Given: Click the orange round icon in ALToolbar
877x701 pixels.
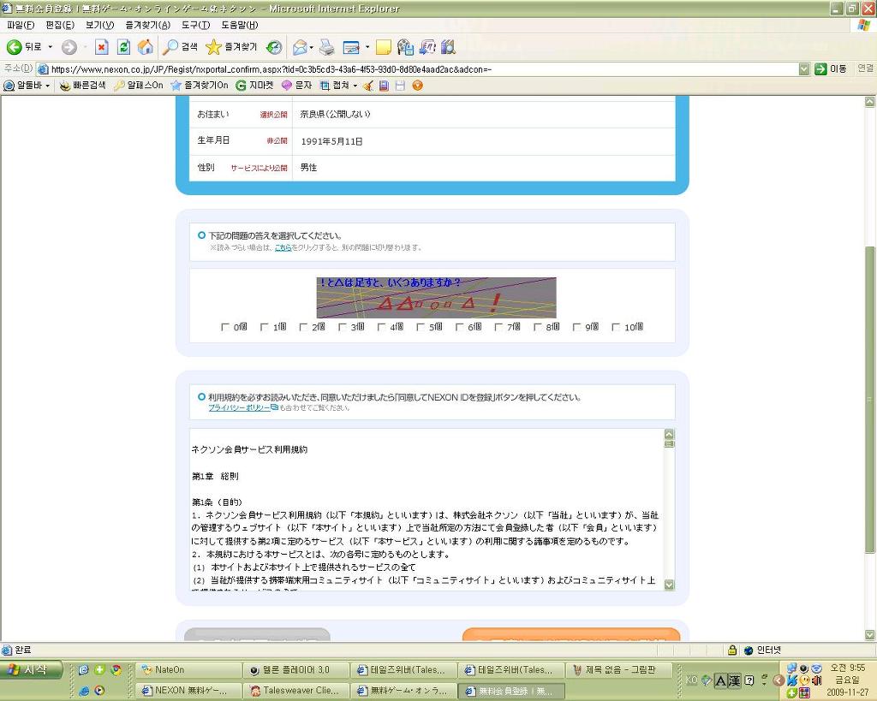Looking at the screenshot, I should pyautogui.click(x=417, y=86).
